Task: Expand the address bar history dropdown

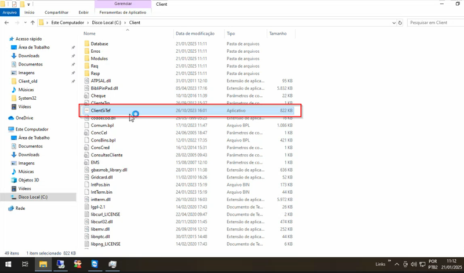Action: [x=394, y=23]
